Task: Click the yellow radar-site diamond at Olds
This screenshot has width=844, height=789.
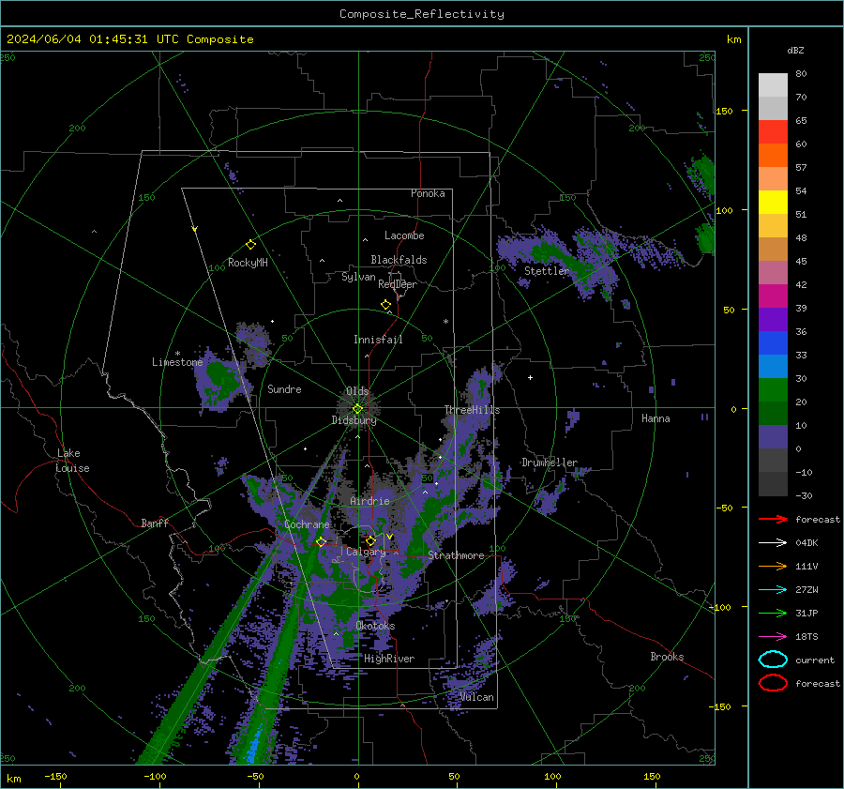Action: [357, 408]
